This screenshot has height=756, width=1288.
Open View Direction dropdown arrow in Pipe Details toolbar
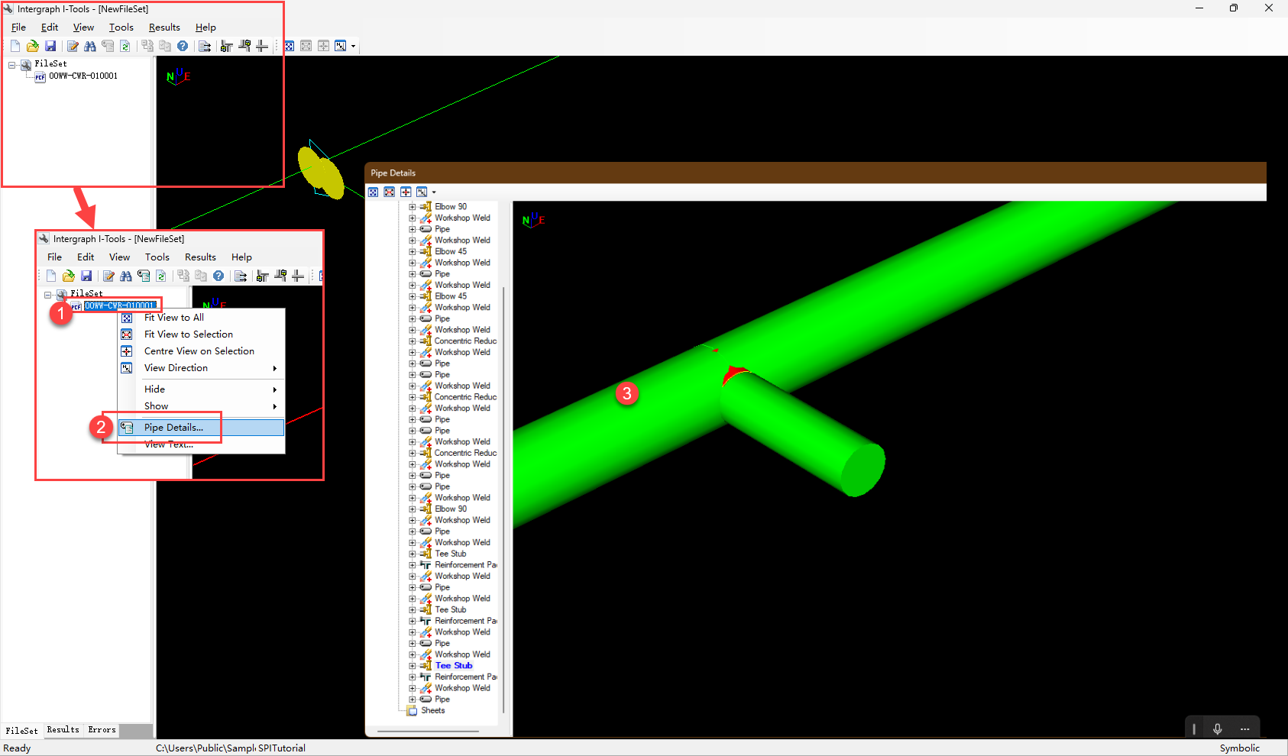coord(434,192)
